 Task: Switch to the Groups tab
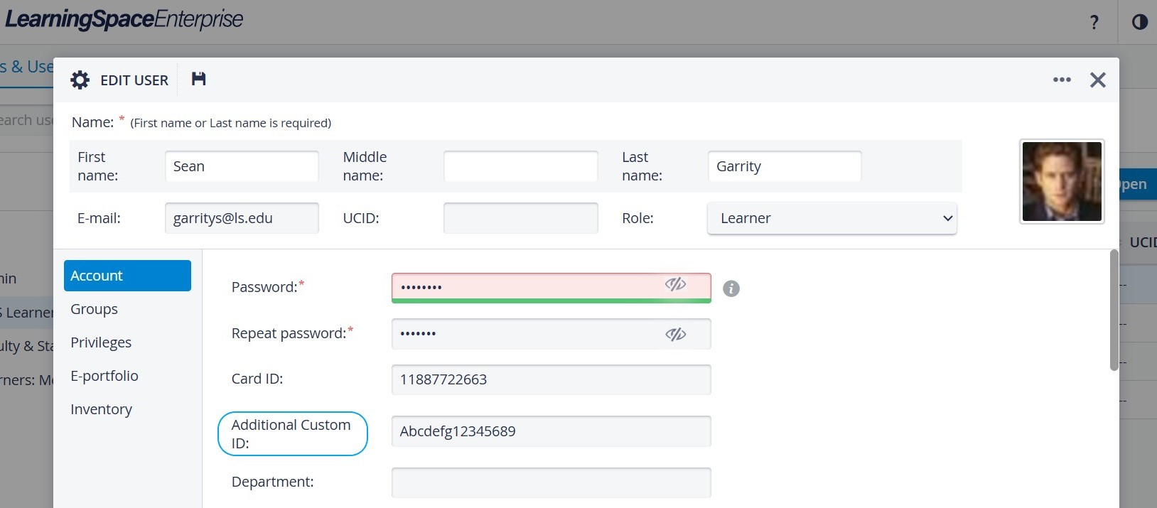[94, 309]
